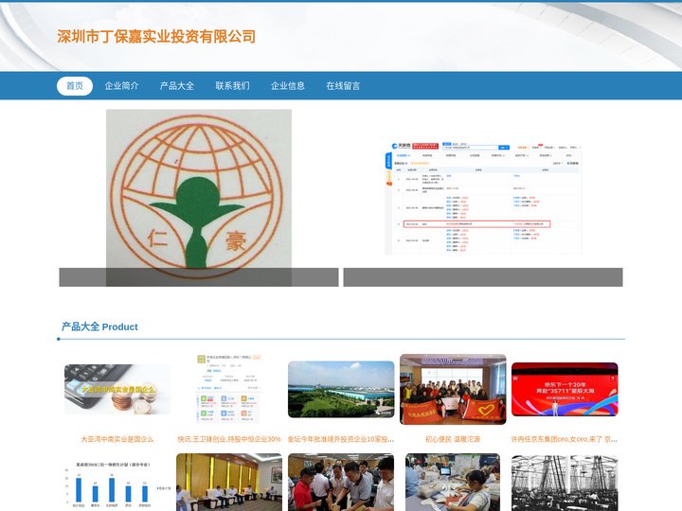Click 在线留言 navigation item
The height and width of the screenshot is (511, 682).
(344, 86)
